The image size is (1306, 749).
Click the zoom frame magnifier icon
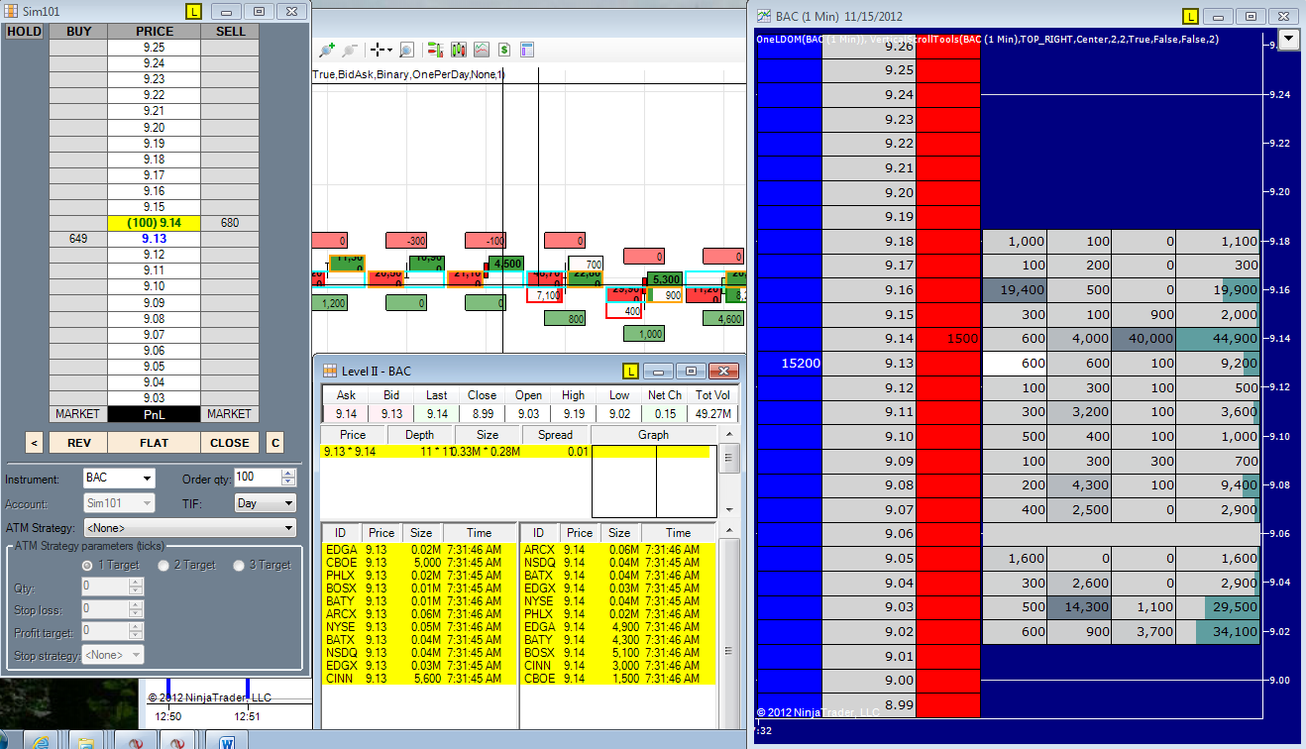click(x=406, y=50)
